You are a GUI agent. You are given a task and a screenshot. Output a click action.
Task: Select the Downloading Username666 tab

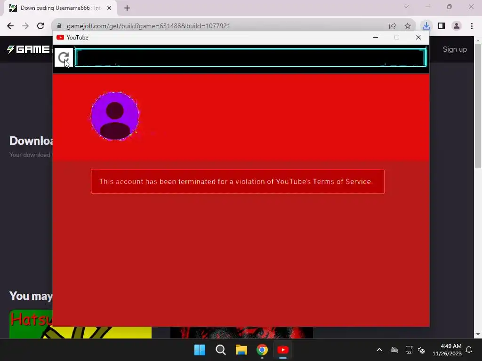pyautogui.click(x=60, y=8)
